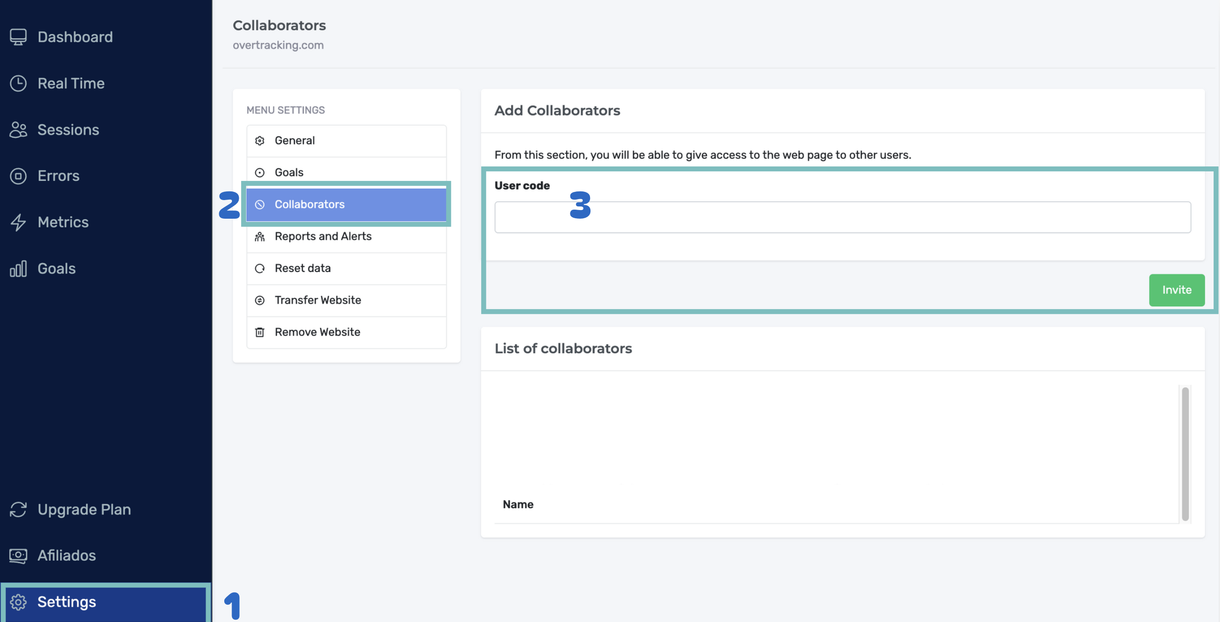Select Collaborators in menu settings
This screenshot has width=1220, height=622.
[x=346, y=205]
